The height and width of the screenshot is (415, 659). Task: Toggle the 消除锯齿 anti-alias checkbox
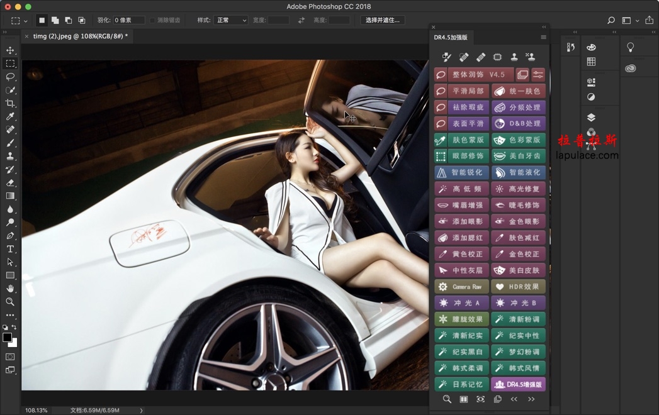tap(153, 20)
